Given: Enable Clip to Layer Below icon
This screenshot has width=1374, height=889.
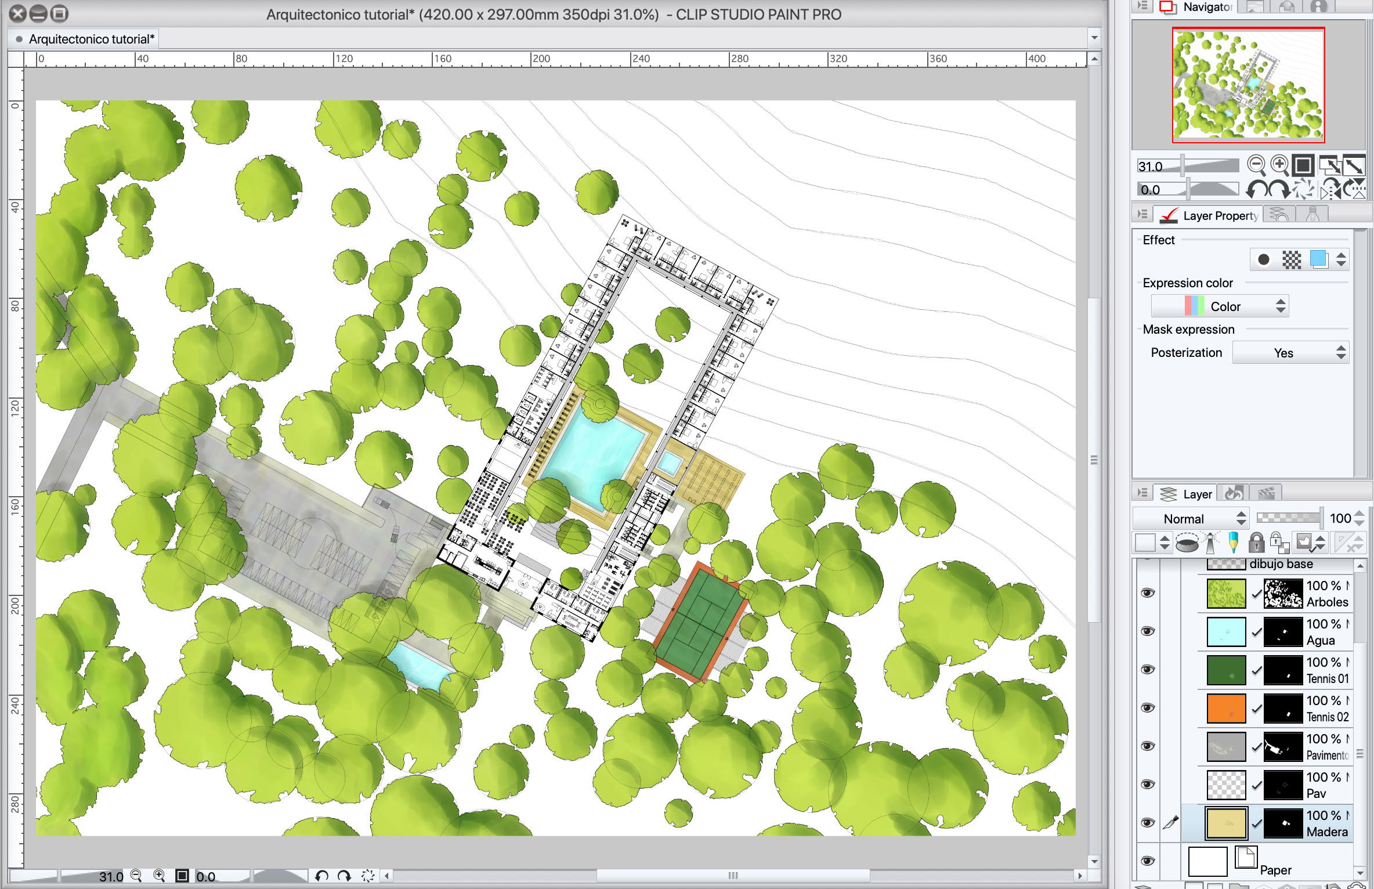Looking at the screenshot, I should pos(1187,543).
